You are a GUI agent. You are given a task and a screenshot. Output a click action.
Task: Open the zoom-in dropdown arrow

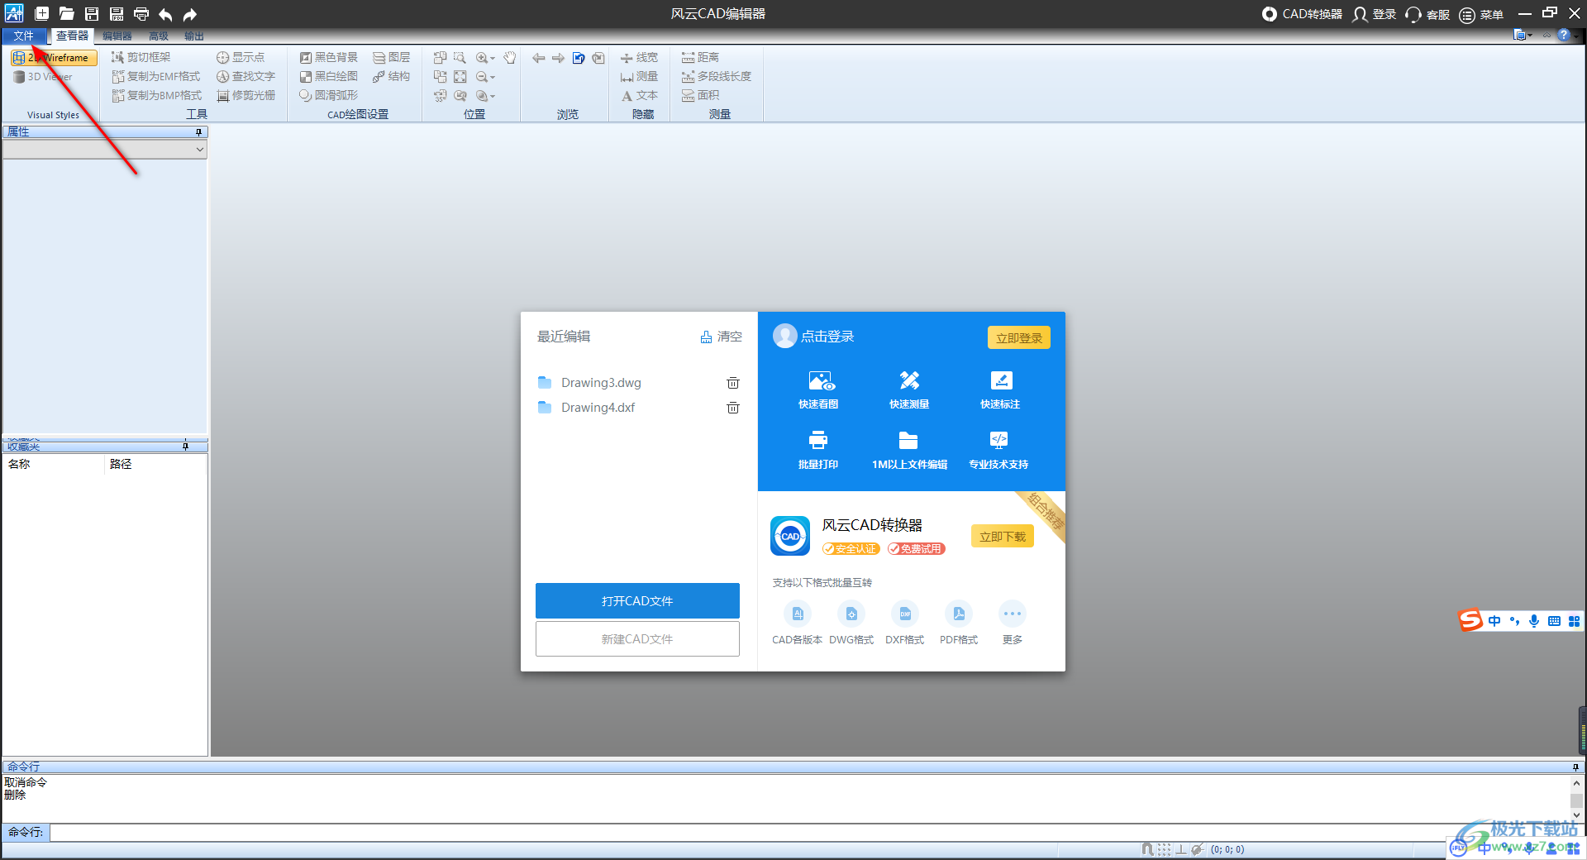[x=493, y=59]
